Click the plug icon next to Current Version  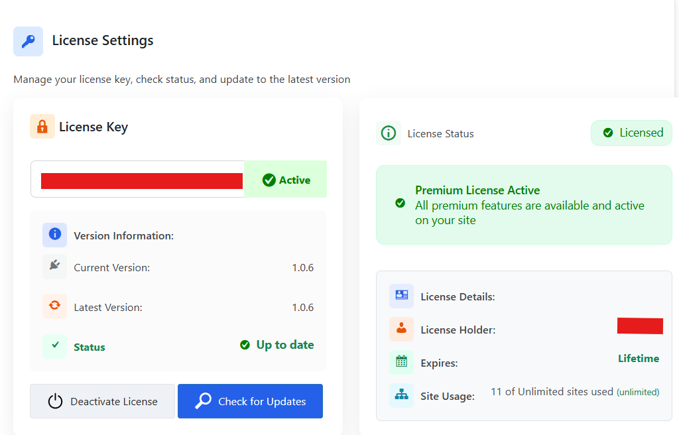point(54,267)
